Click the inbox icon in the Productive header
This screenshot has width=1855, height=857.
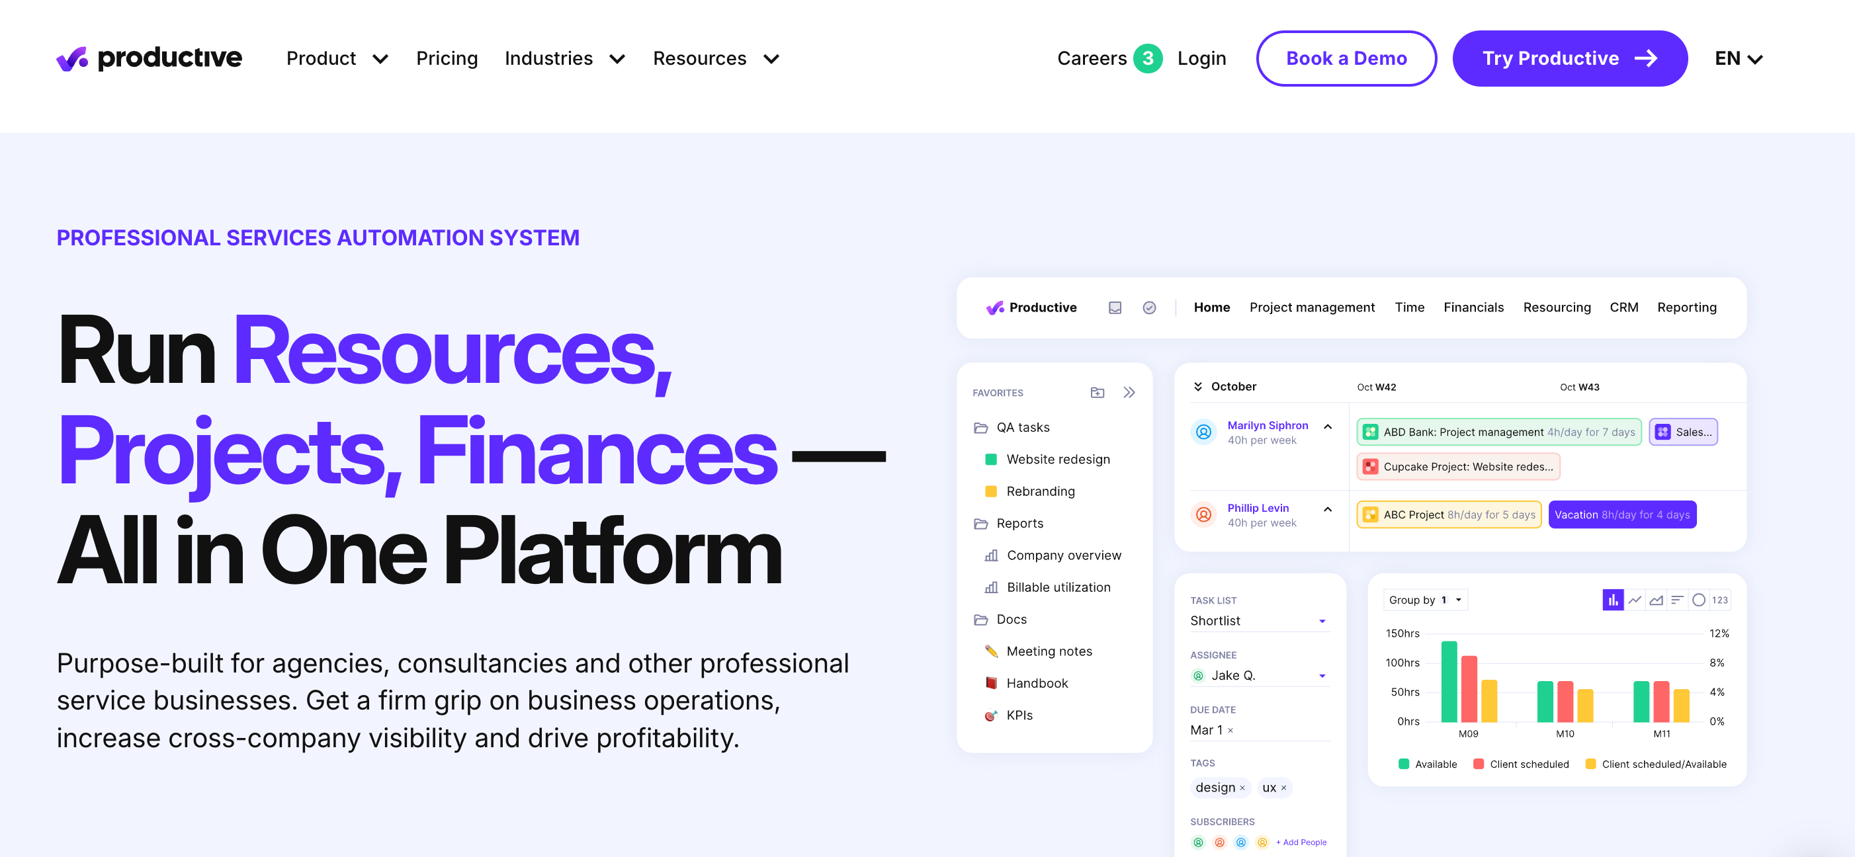tap(1115, 307)
